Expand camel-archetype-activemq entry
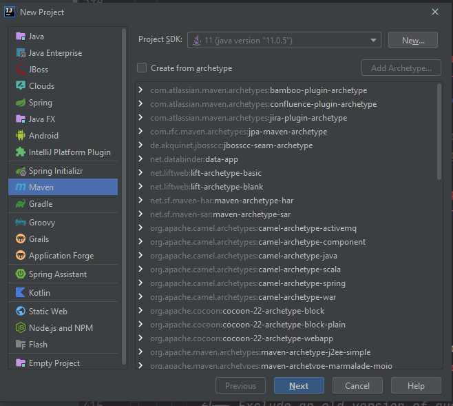453x406 pixels. pyautogui.click(x=140, y=228)
